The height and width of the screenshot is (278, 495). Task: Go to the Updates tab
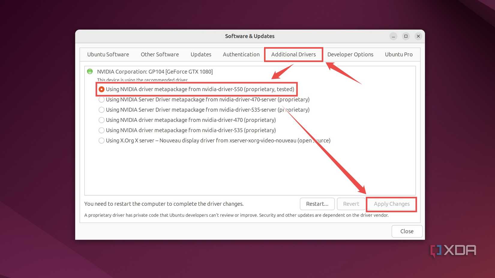pos(201,55)
